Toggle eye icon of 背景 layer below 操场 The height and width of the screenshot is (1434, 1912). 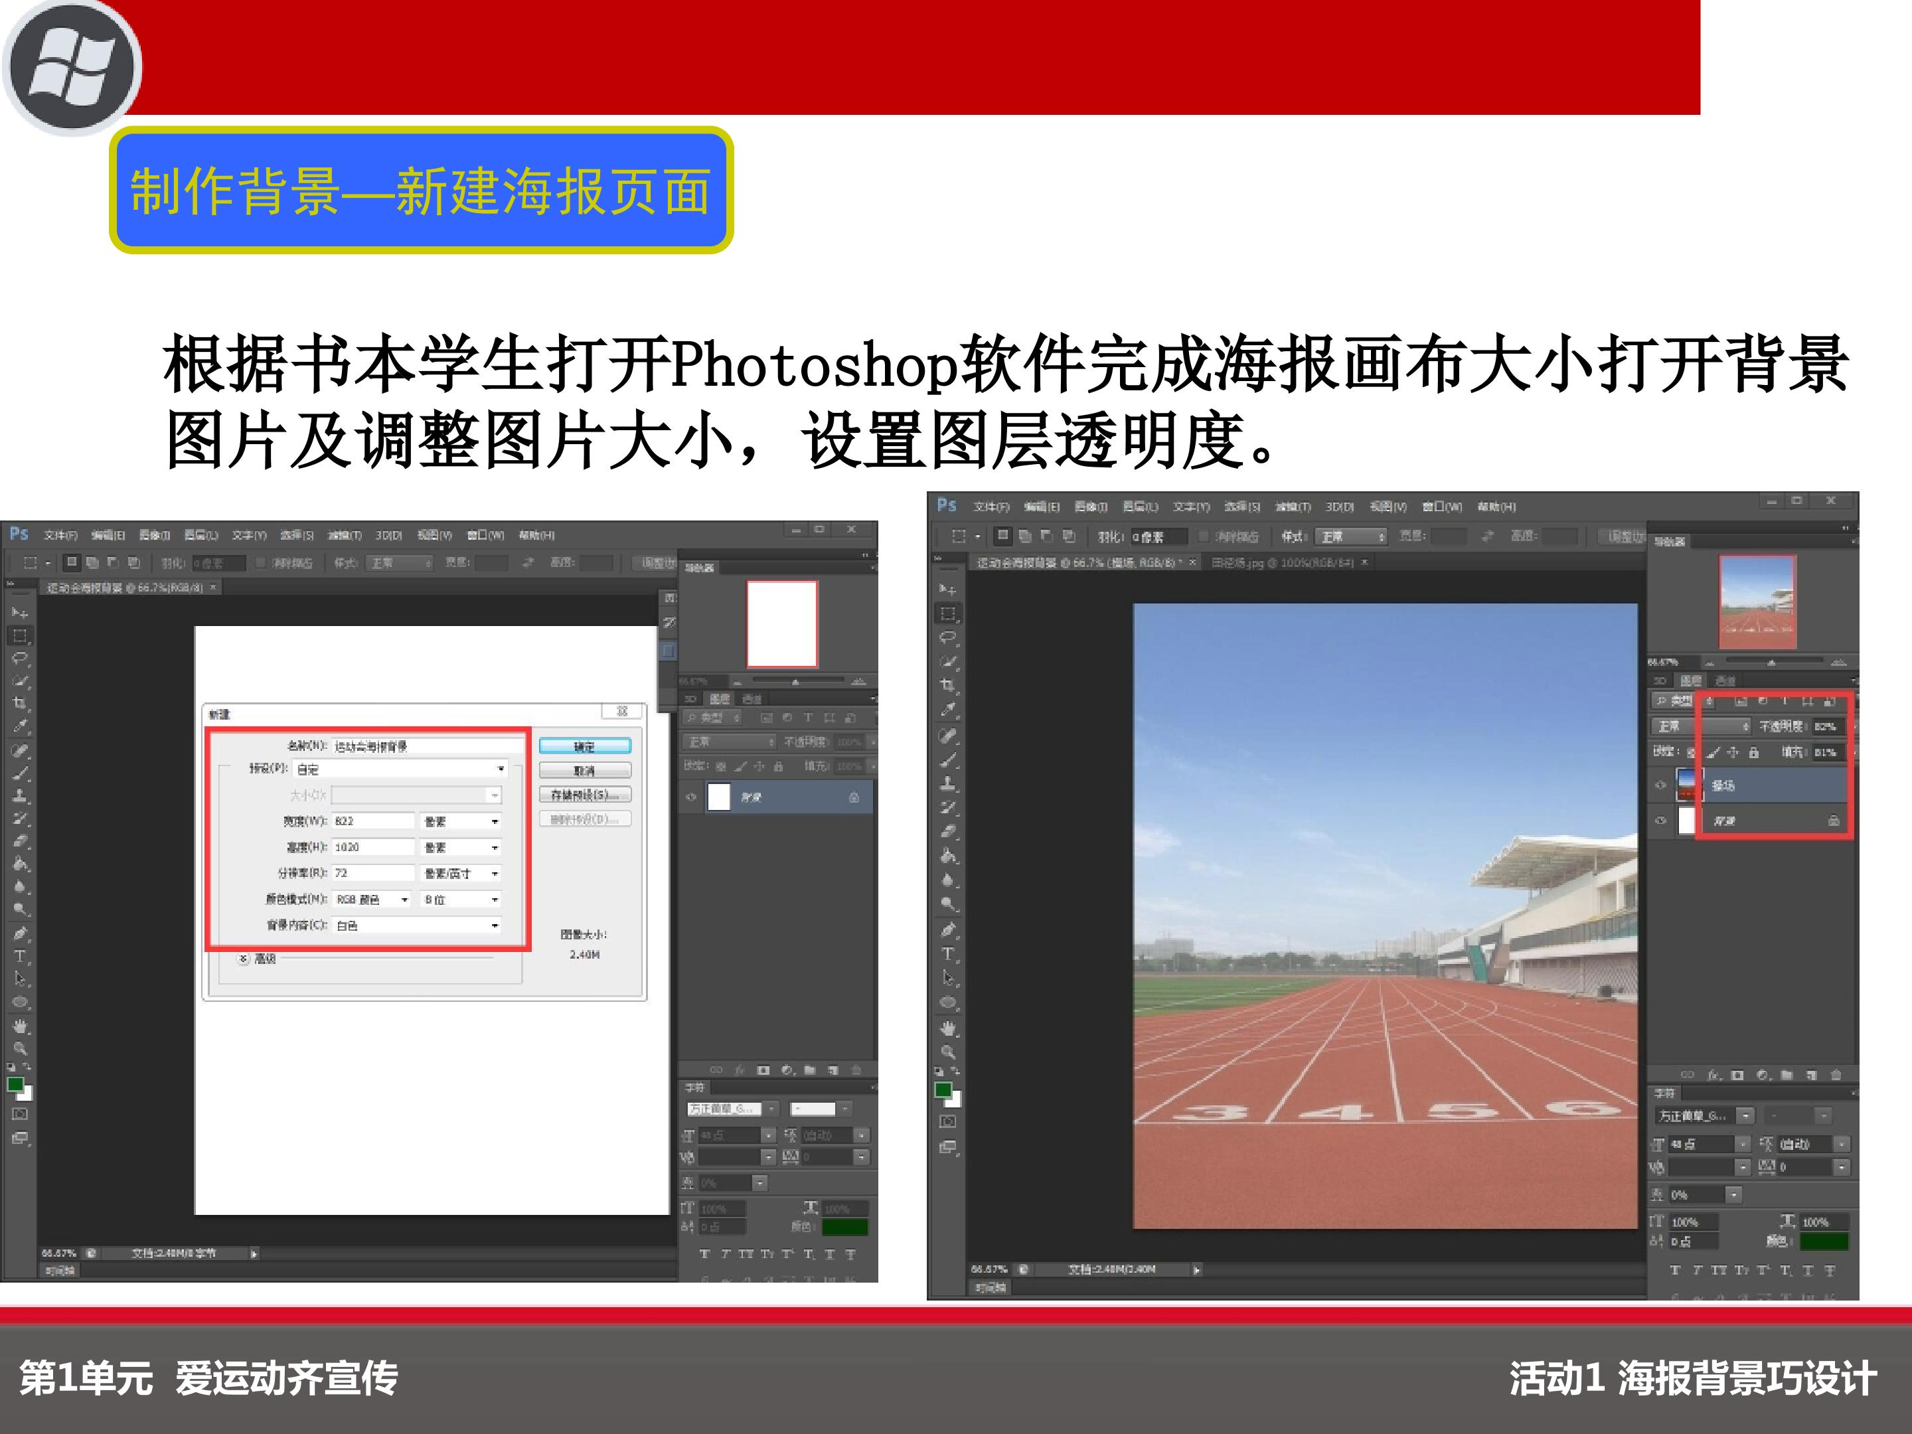click(x=1660, y=821)
